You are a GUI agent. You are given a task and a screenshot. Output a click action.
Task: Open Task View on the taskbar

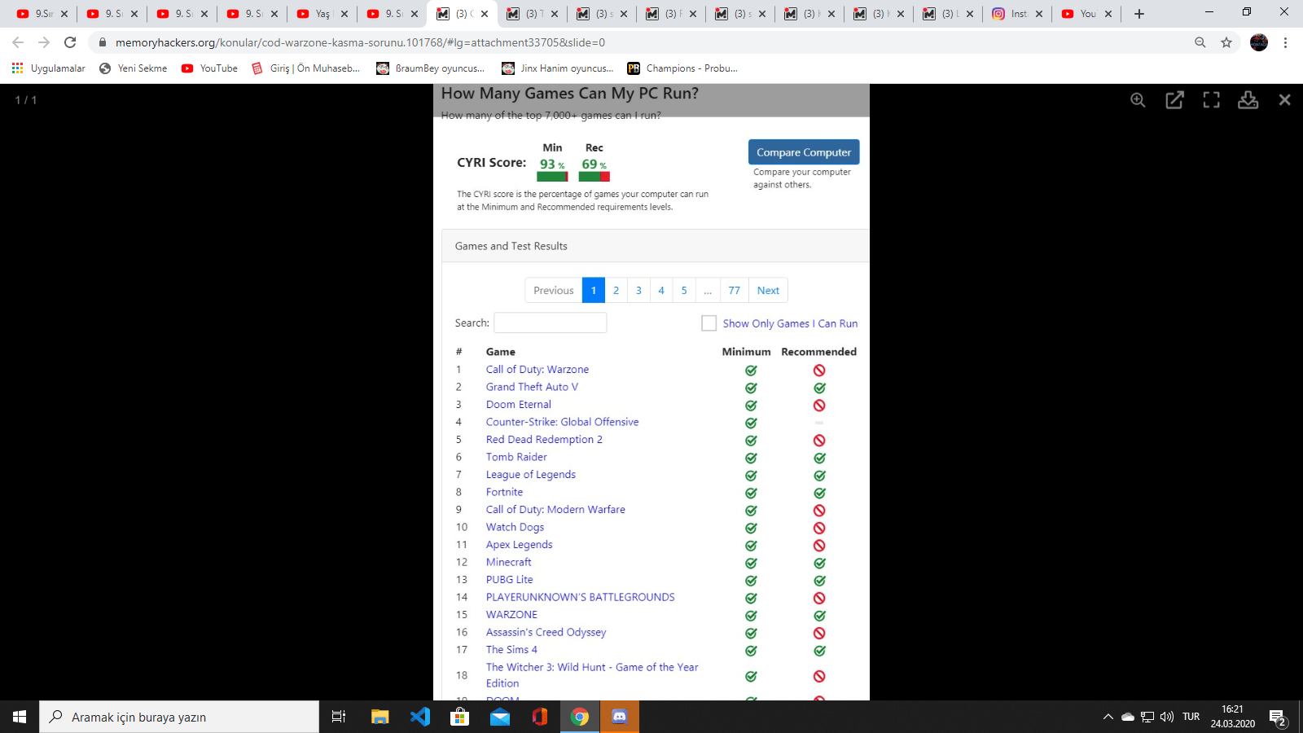click(339, 717)
